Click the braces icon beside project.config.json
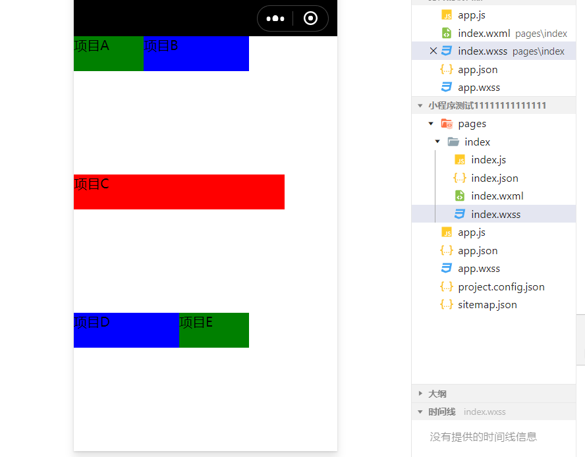585x457 pixels. [x=447, y=286]
